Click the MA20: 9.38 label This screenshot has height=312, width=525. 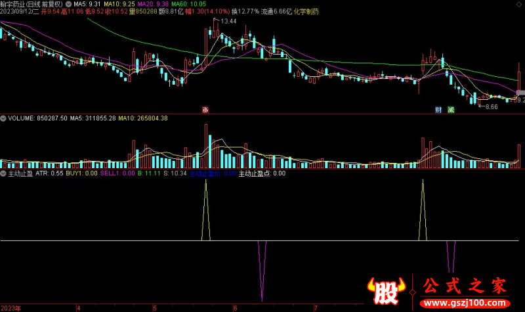pyautogui.click(x=153, y=4)
